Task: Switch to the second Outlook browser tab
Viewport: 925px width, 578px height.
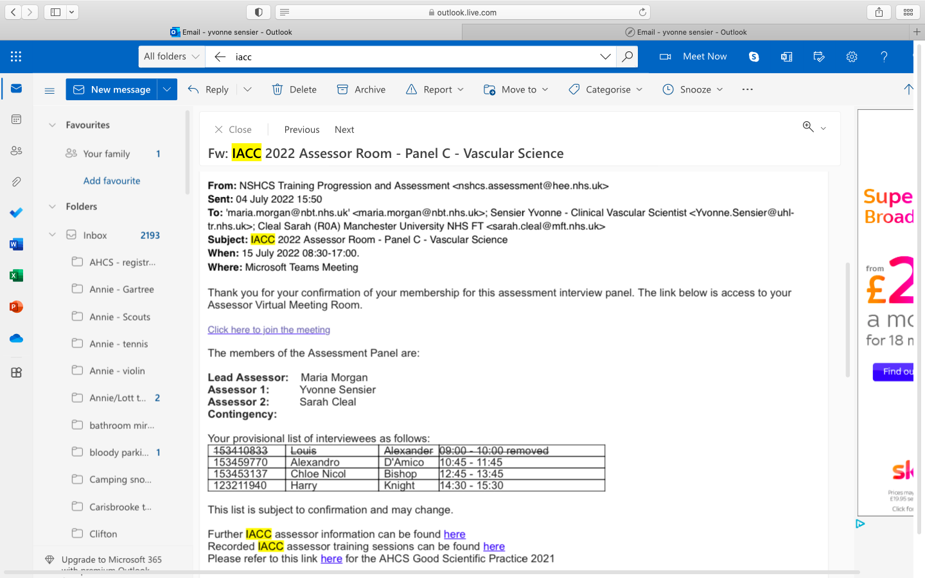Action: (x=685, y=32)
